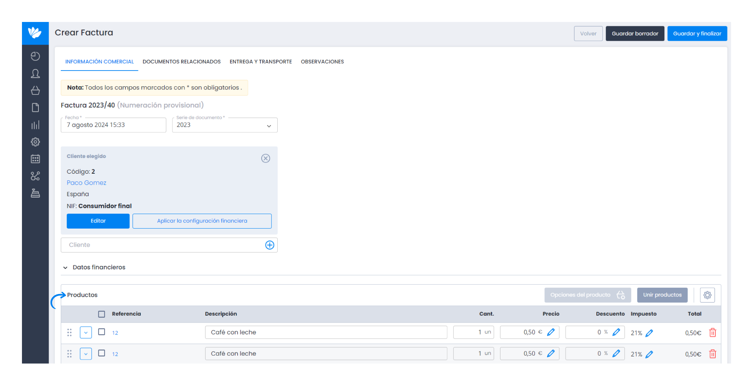Grab drag handle of second product row
Image resolution: width=753 pixels, height=385 pixels.
69,354
